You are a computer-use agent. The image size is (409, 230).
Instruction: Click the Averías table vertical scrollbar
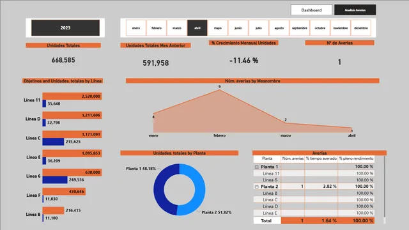click(x=385, y=186)
